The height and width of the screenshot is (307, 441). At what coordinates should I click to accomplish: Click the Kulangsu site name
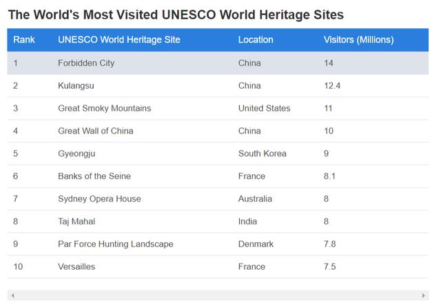coord(76,85)
